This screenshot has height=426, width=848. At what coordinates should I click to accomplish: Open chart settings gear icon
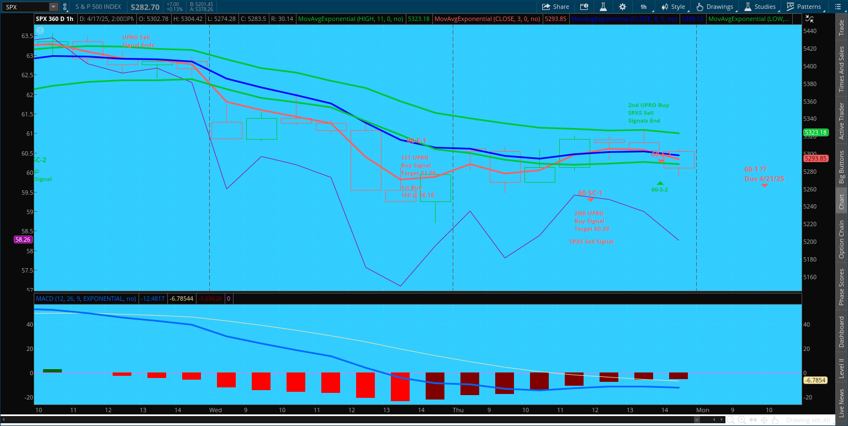(623, 7)
